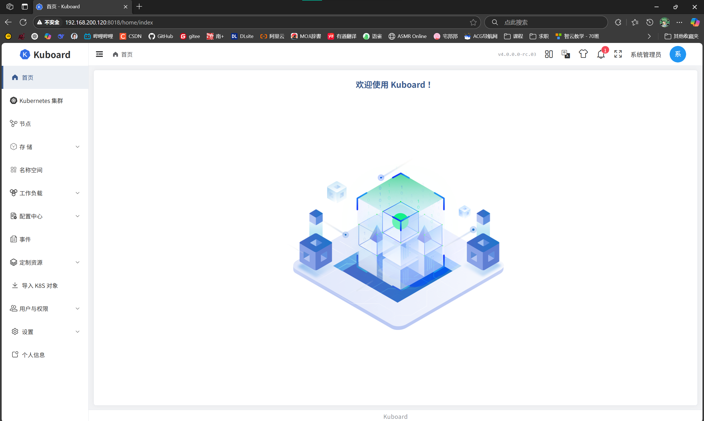Expand the 配置中心 submenu chevron

pyautogui.click(x=77, y=216)
